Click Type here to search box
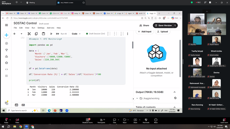Image resolution: width=230 pixels, height=129 pixels. (x=19, y=111)
